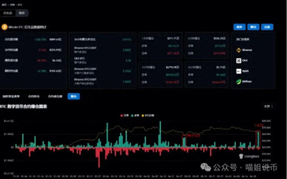Click the Bitcoin BTC 衍生品数据统计 heading

27,27
